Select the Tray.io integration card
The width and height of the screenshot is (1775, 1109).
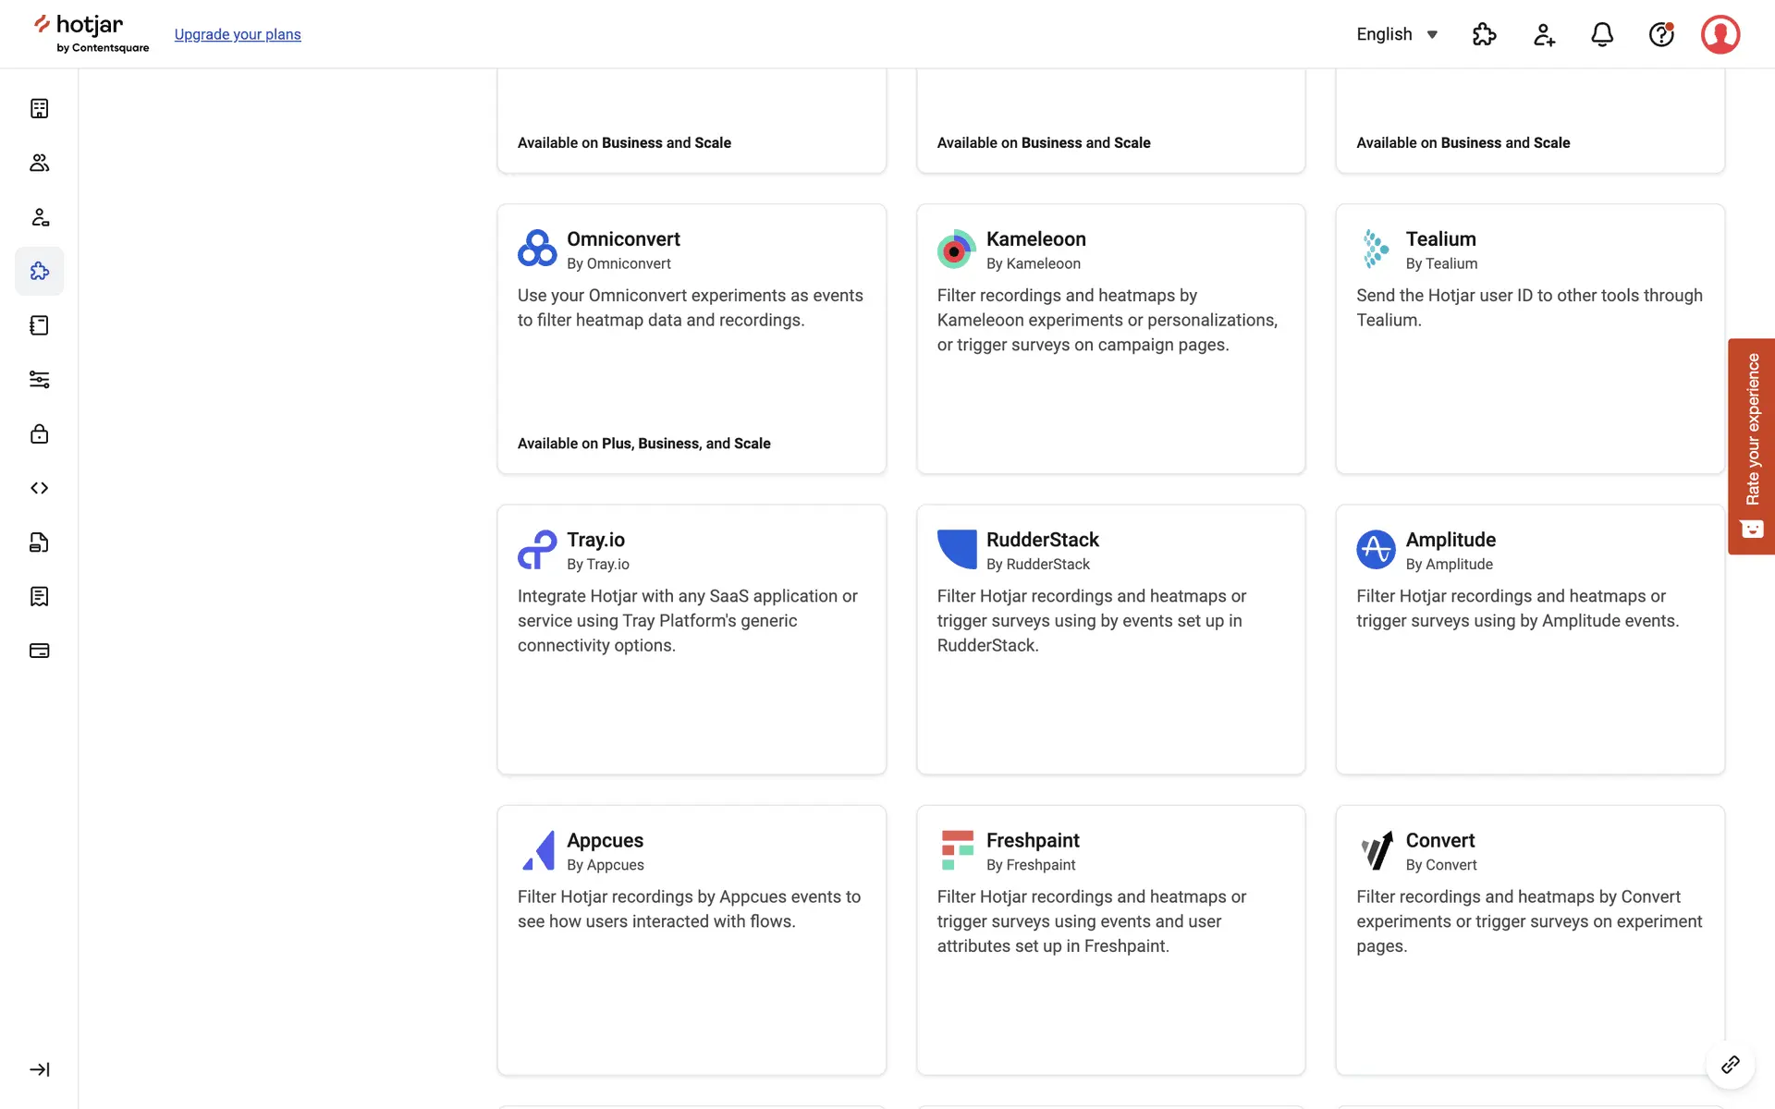[692, 640]
